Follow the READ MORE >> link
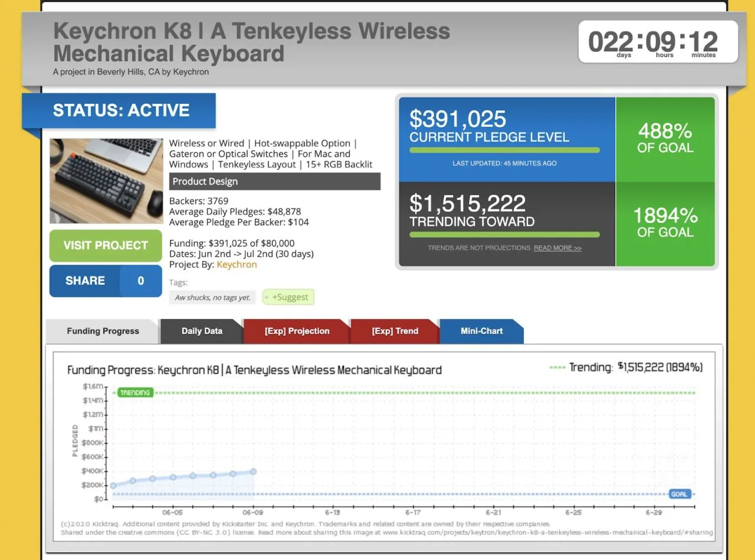Viewport: 755px width, 560px height. [557, 248]
